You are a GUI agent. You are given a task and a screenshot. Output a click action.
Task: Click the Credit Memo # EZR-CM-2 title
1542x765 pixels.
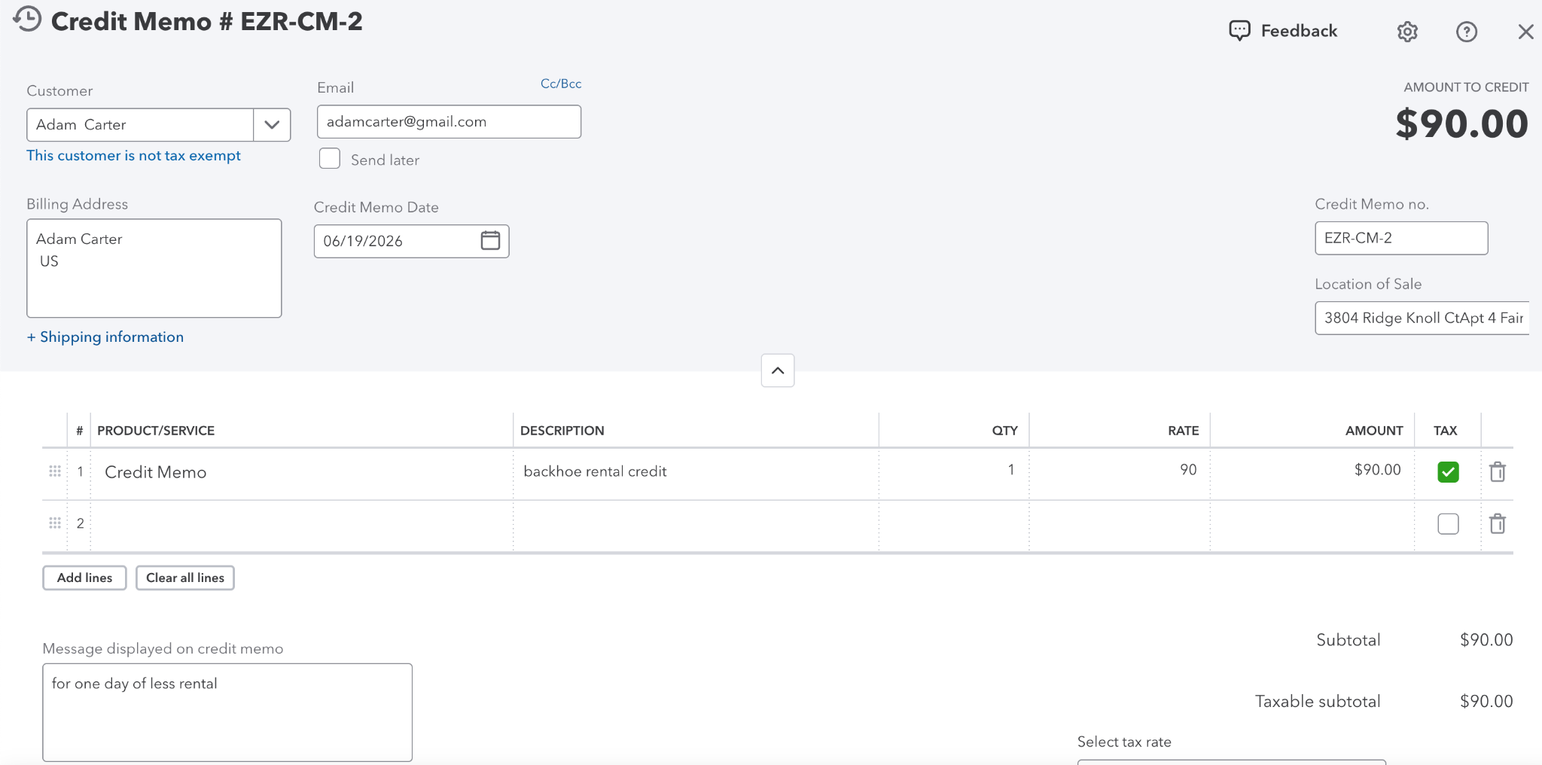pyautogui.click(x=206, y=21)
